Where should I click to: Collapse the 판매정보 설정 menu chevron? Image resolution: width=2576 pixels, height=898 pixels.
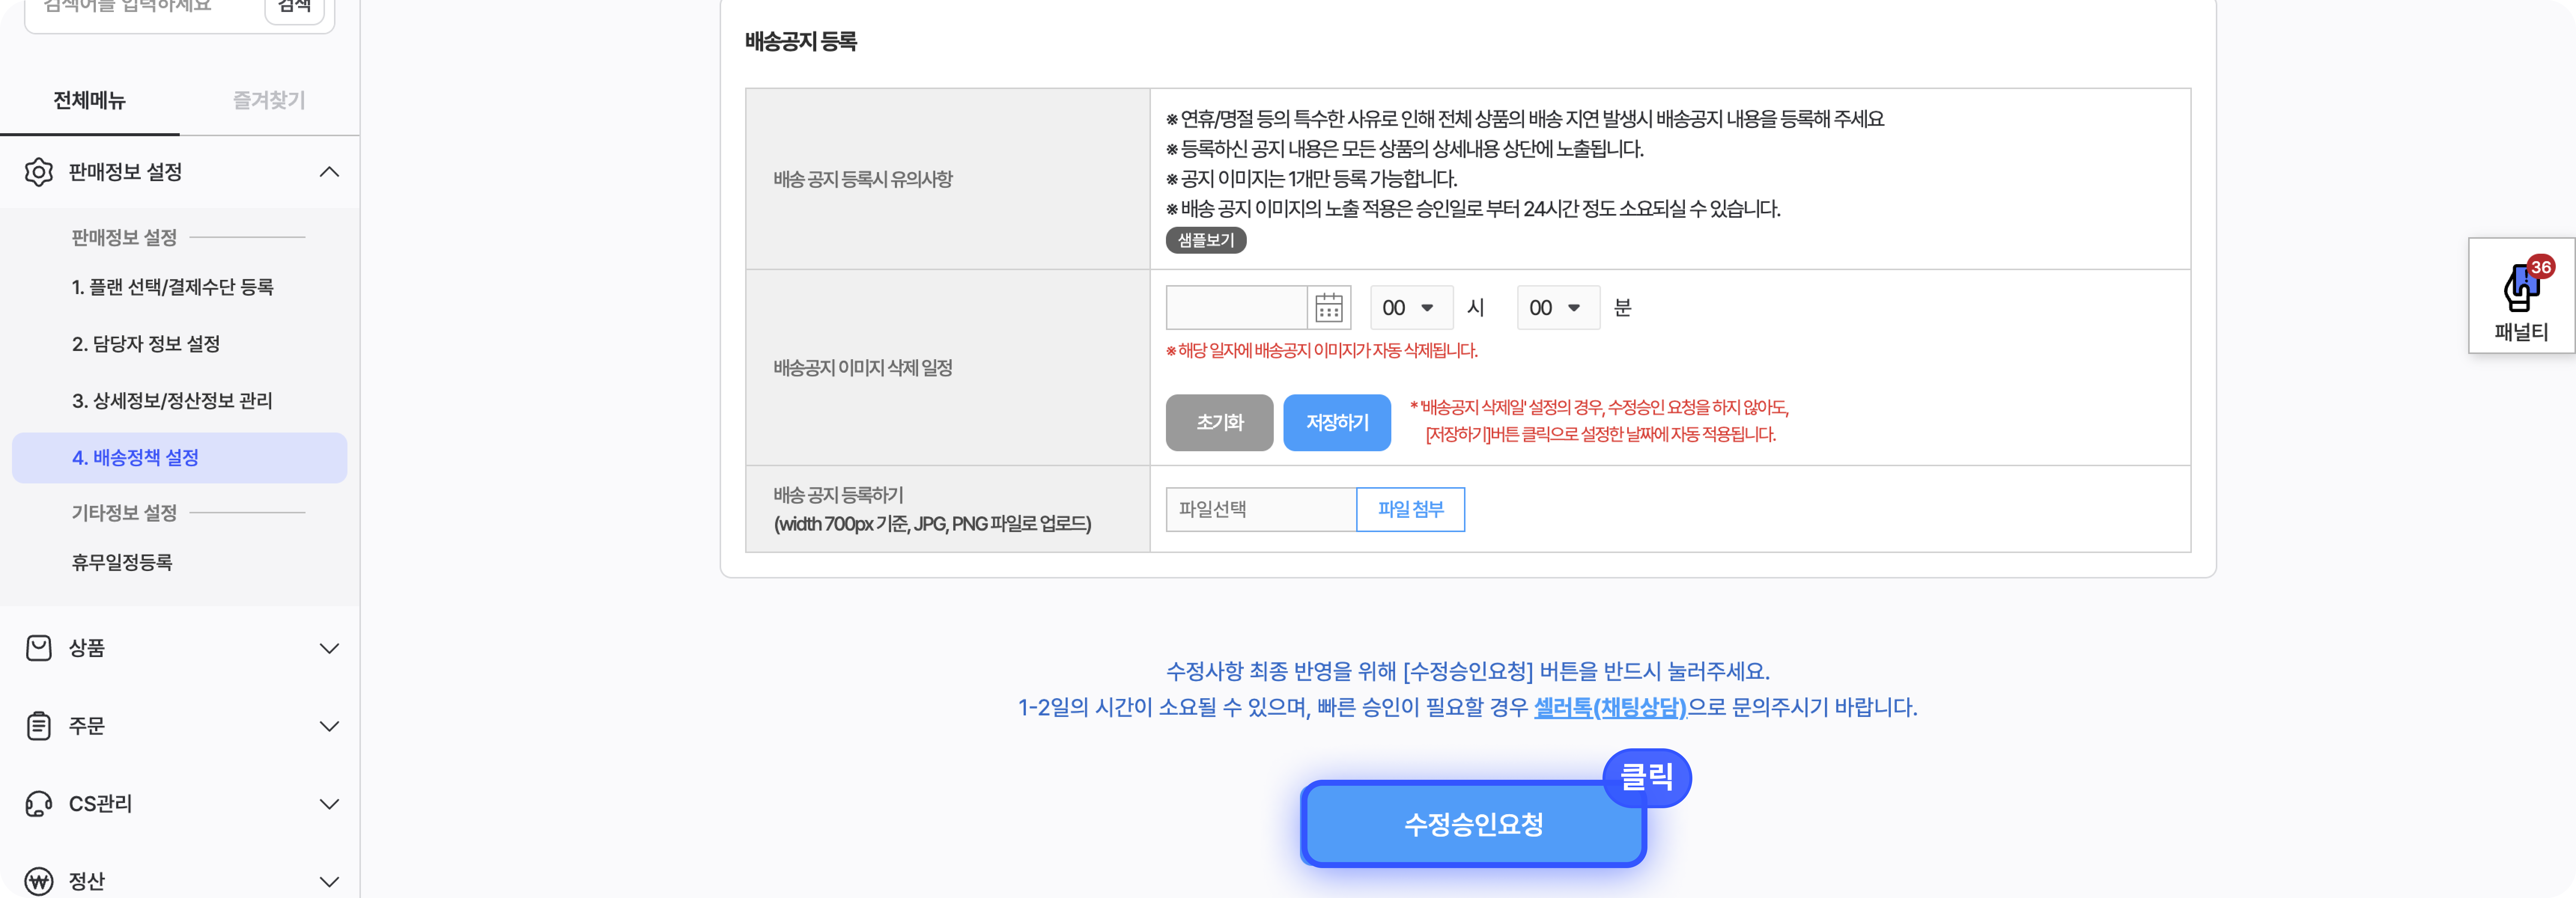click(329, 172)
